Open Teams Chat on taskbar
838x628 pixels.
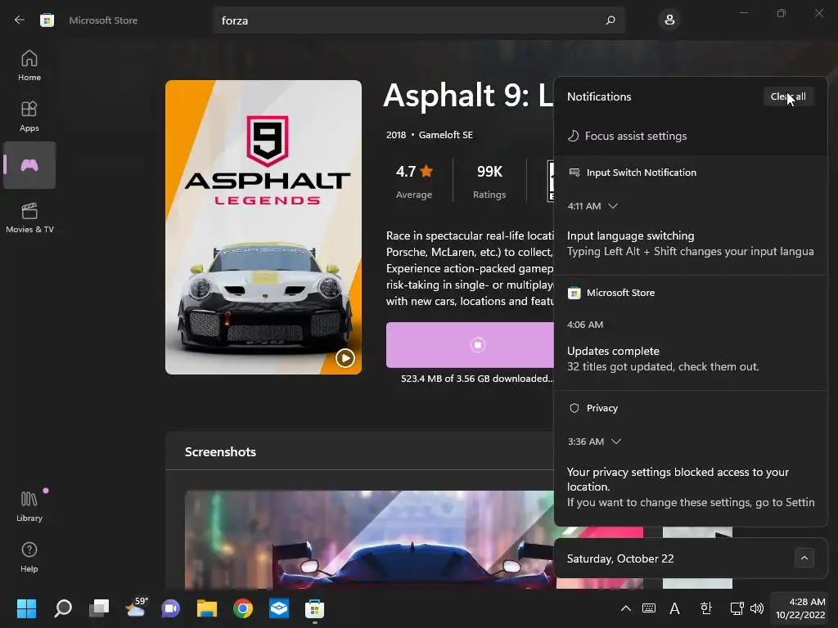point(170,608)
